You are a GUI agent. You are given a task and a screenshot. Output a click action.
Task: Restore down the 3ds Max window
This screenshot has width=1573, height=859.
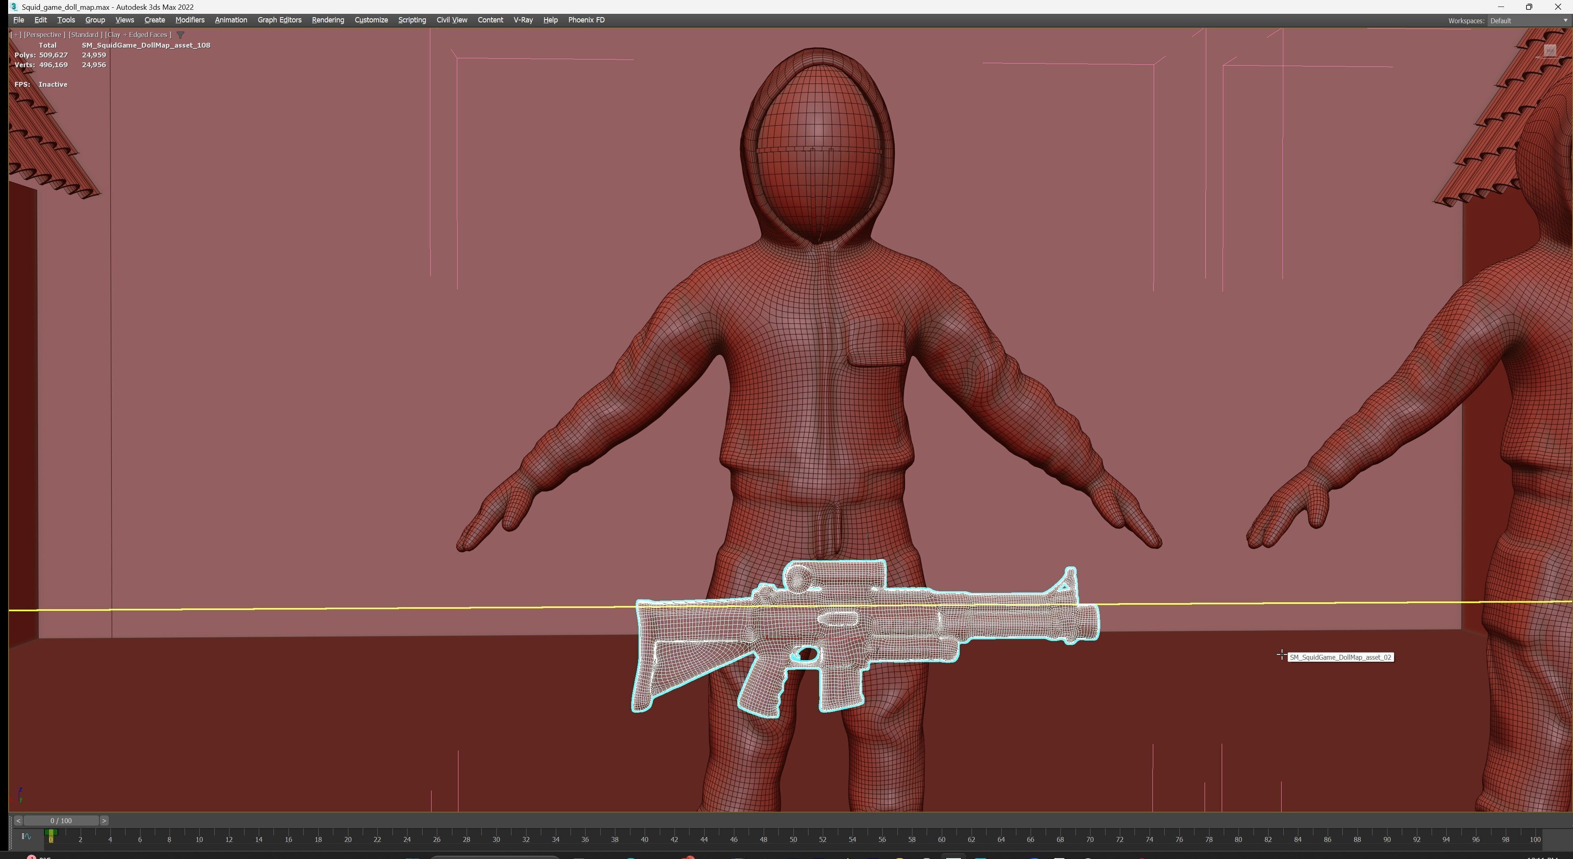(1529, 7)
